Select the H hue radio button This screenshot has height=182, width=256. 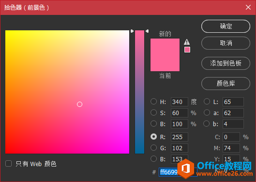click(153, 102)
